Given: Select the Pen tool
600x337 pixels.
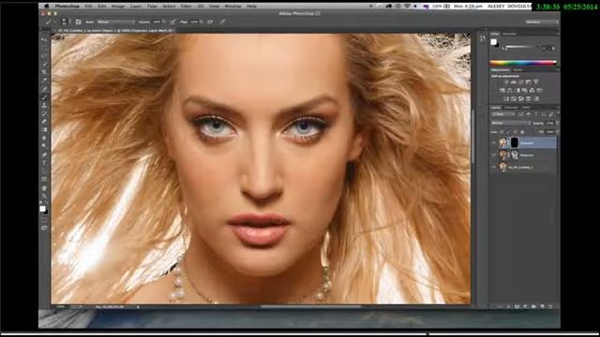Looking at the screenshot, I should pos(44,154).
